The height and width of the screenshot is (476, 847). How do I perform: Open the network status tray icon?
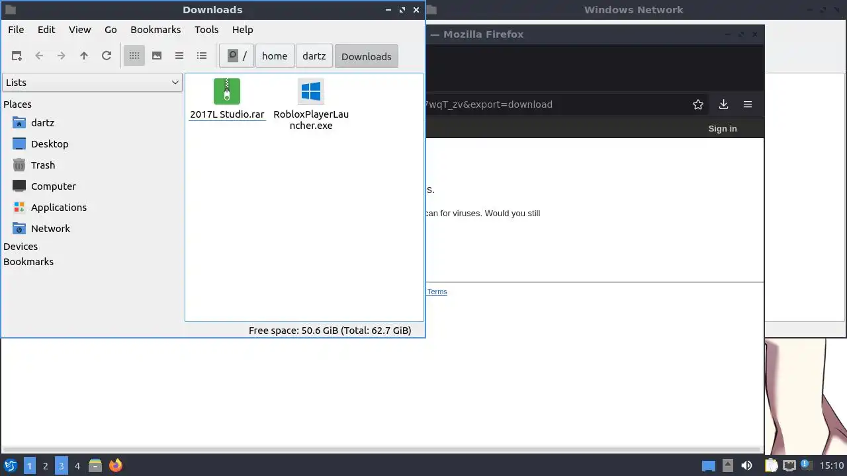[789, 466]
